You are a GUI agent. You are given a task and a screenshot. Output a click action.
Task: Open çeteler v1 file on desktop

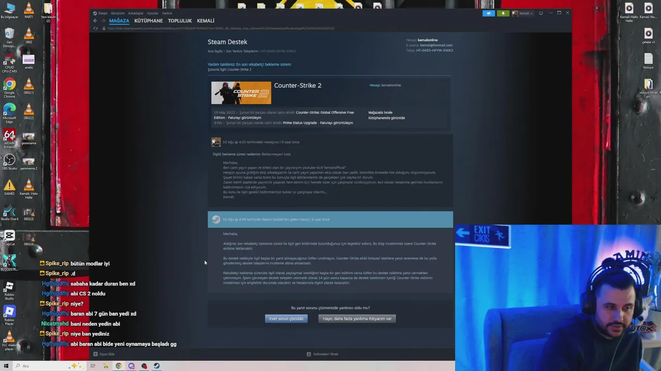648,36
